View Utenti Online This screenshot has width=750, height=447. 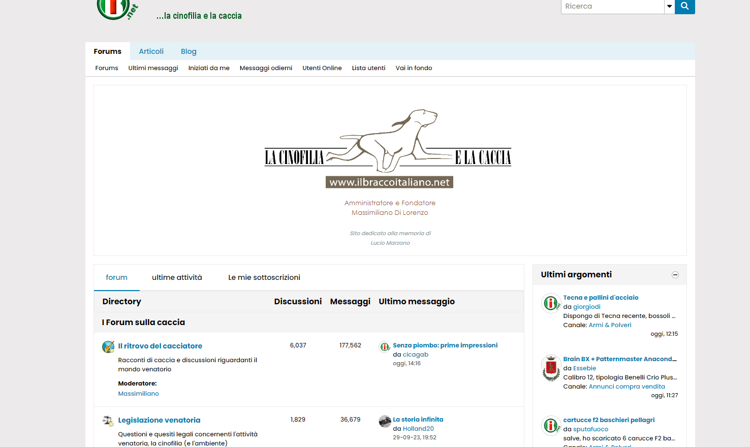click(322, 68)
